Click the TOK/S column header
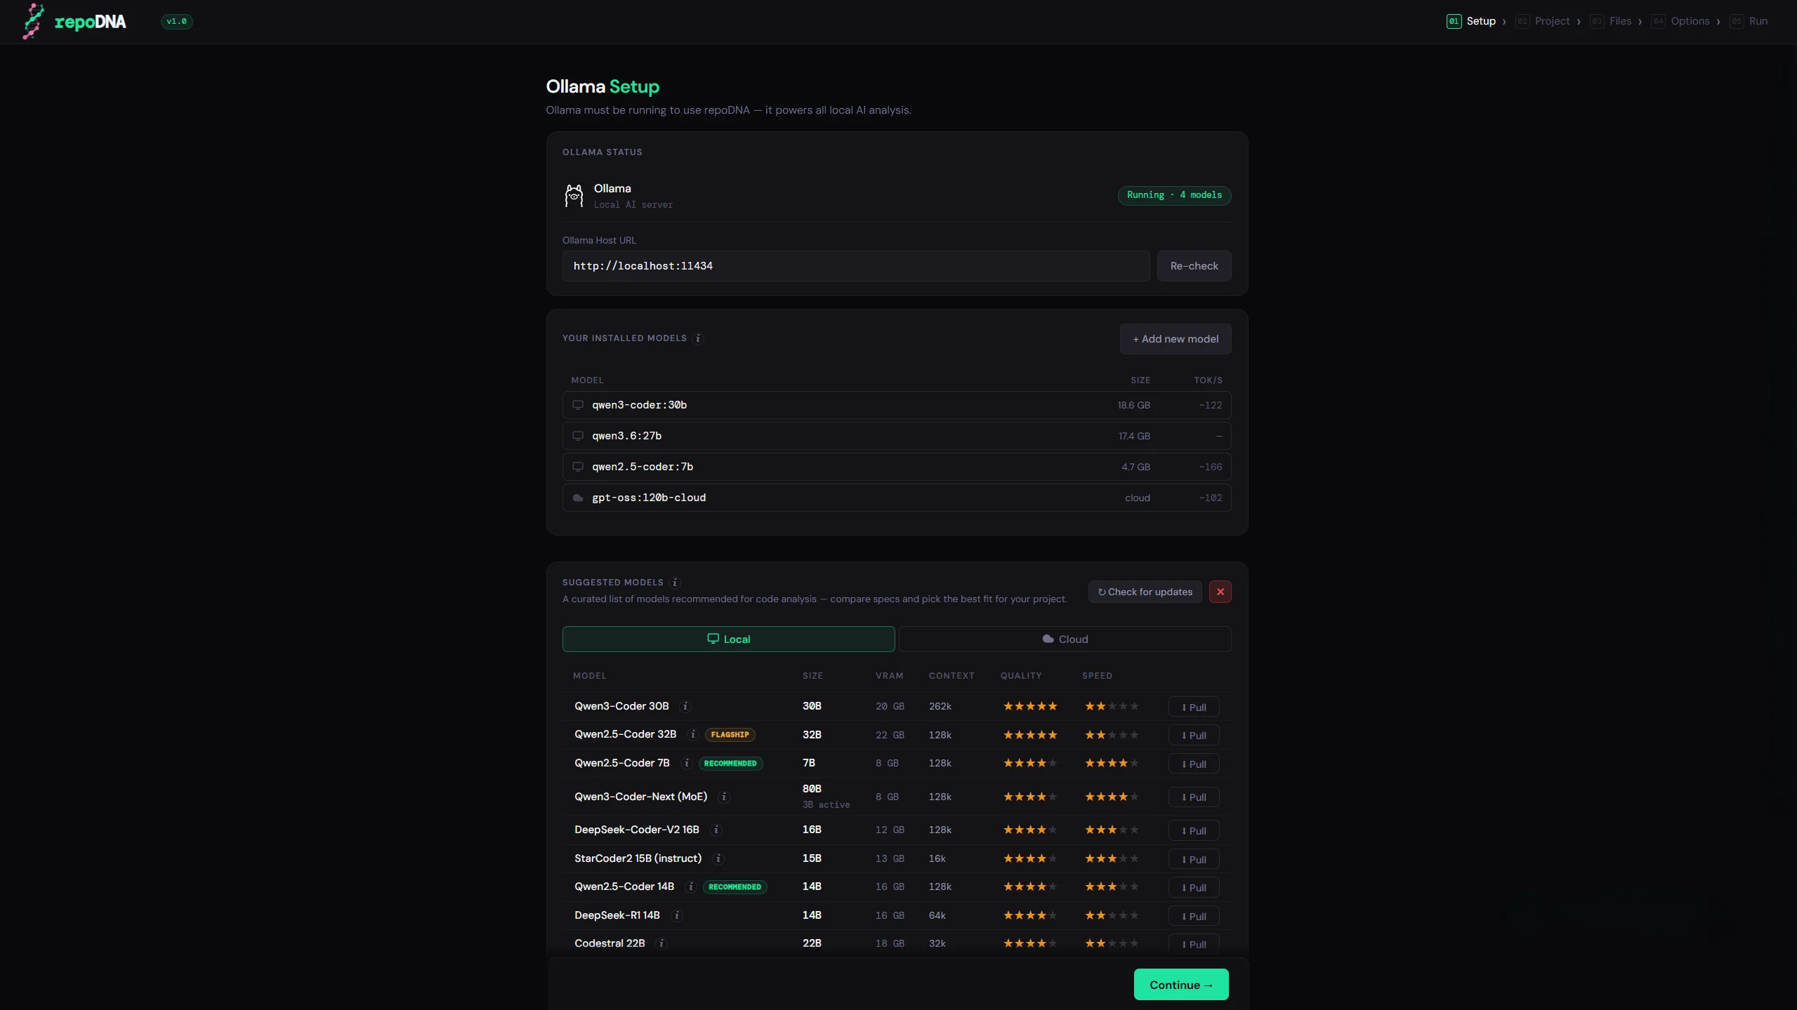The height and width of the screenshot is (1010, 1797). pyautogui.click(x=1208, y=380)
